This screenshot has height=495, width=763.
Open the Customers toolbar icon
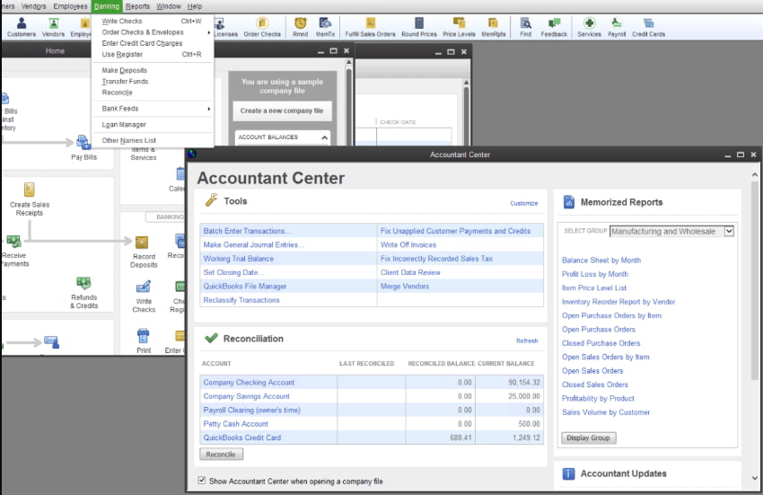point(22,27)
